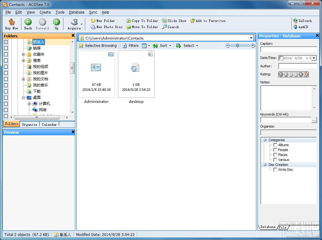Image resolution: width=322 pixels, height=240 pixels.
Task: Switch to the Organize tab
Action: [x=30, y=124]
